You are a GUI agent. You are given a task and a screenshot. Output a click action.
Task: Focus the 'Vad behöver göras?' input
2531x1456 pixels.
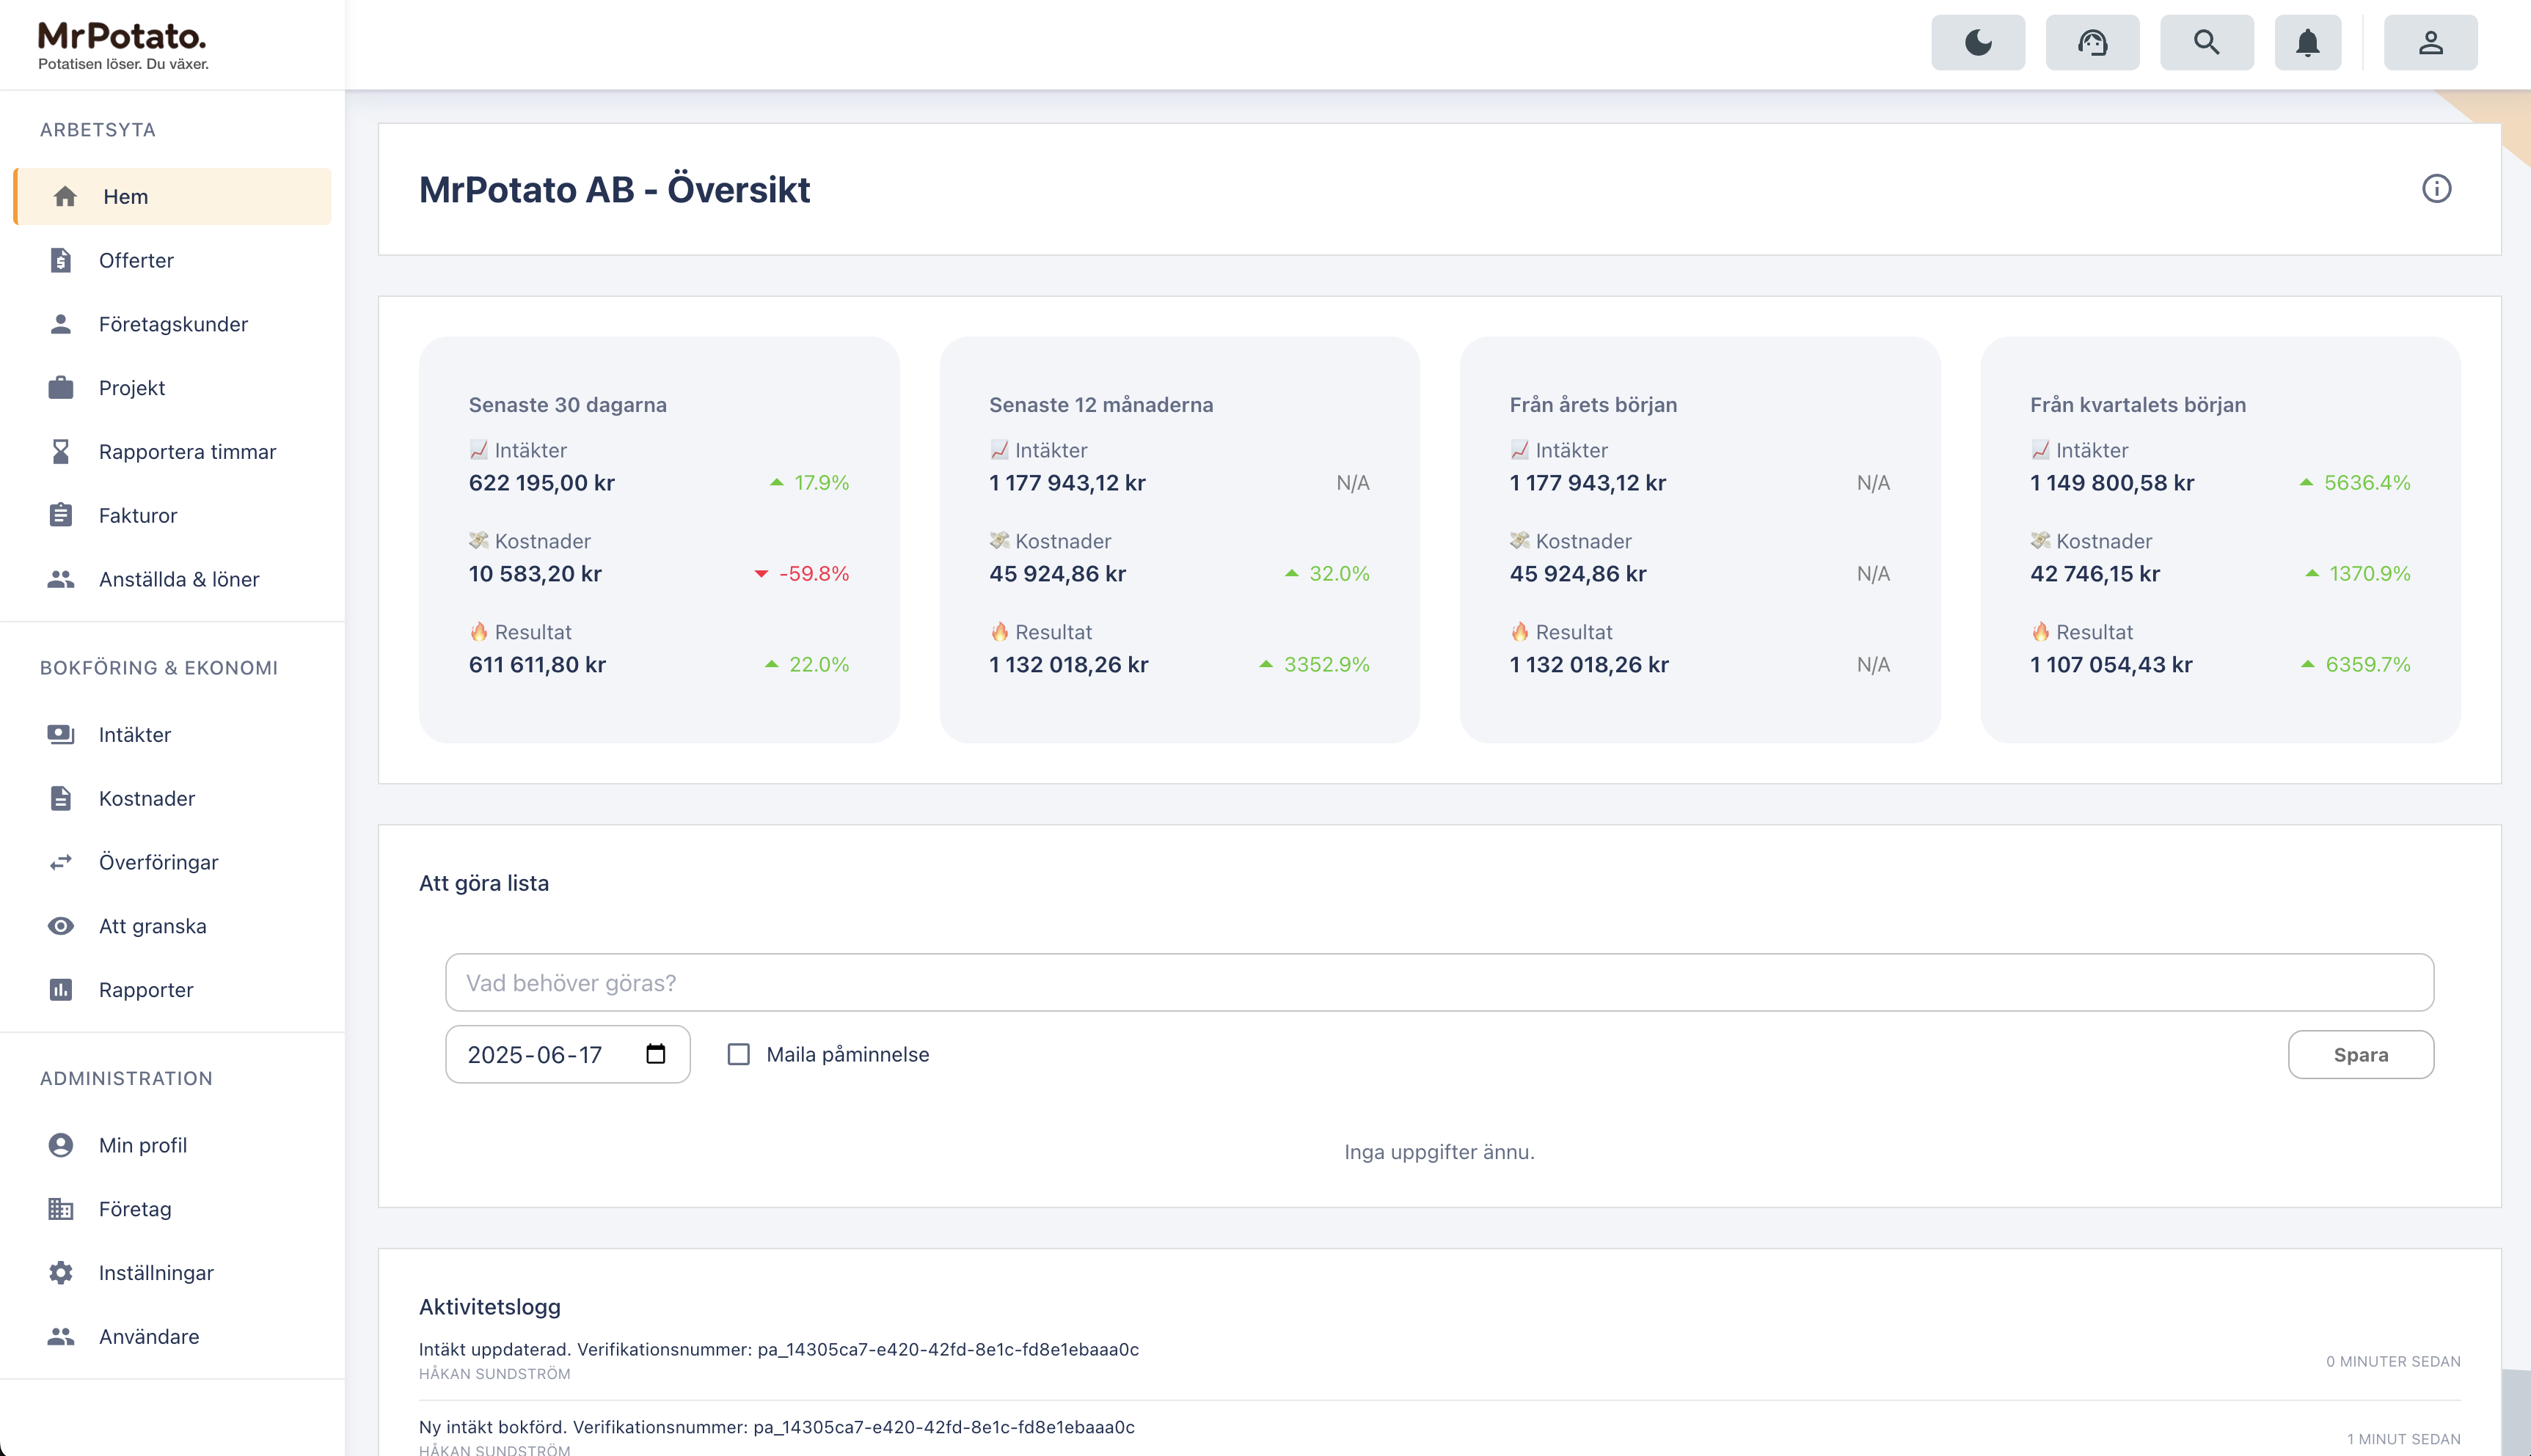[x=1439, y=982]
